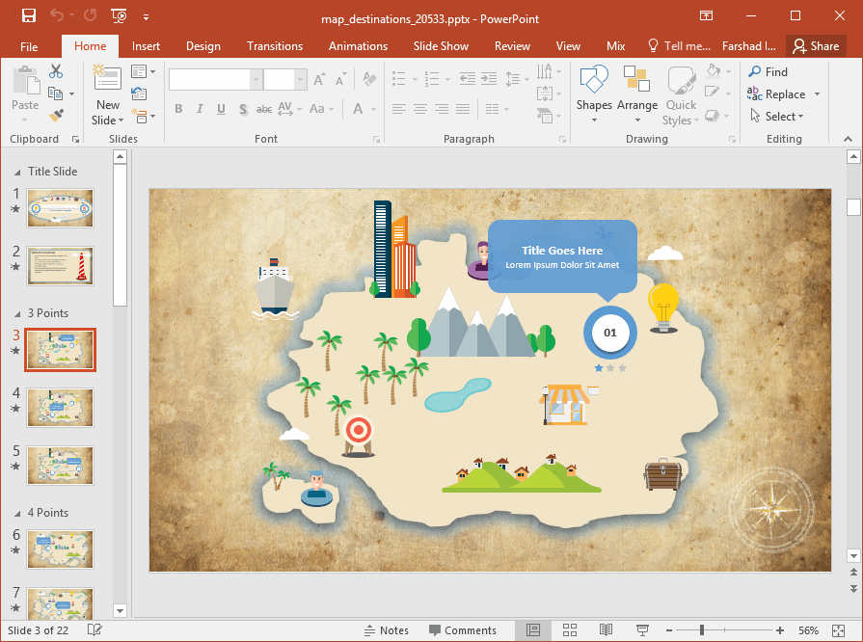
Task: Start Slide Show from status bar
Action: (643, 630)
